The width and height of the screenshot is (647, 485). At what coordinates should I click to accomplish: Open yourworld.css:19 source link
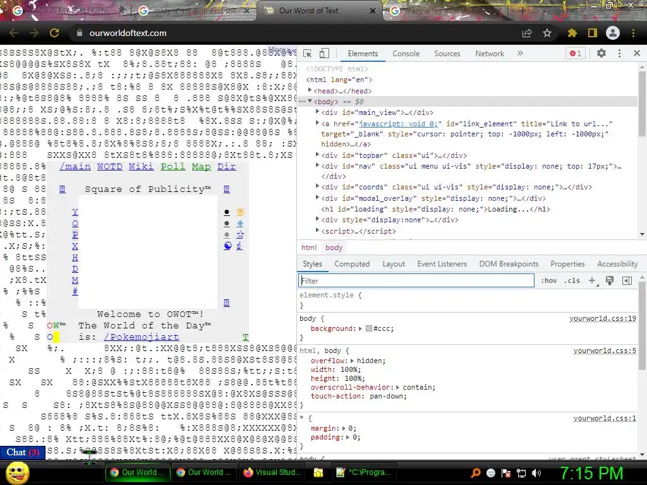[603, 318]
